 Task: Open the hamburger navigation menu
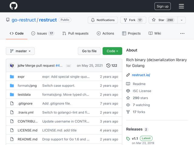(181, 6)
